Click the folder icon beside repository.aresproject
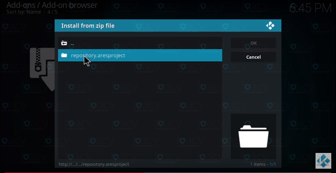 pos(64,55)
